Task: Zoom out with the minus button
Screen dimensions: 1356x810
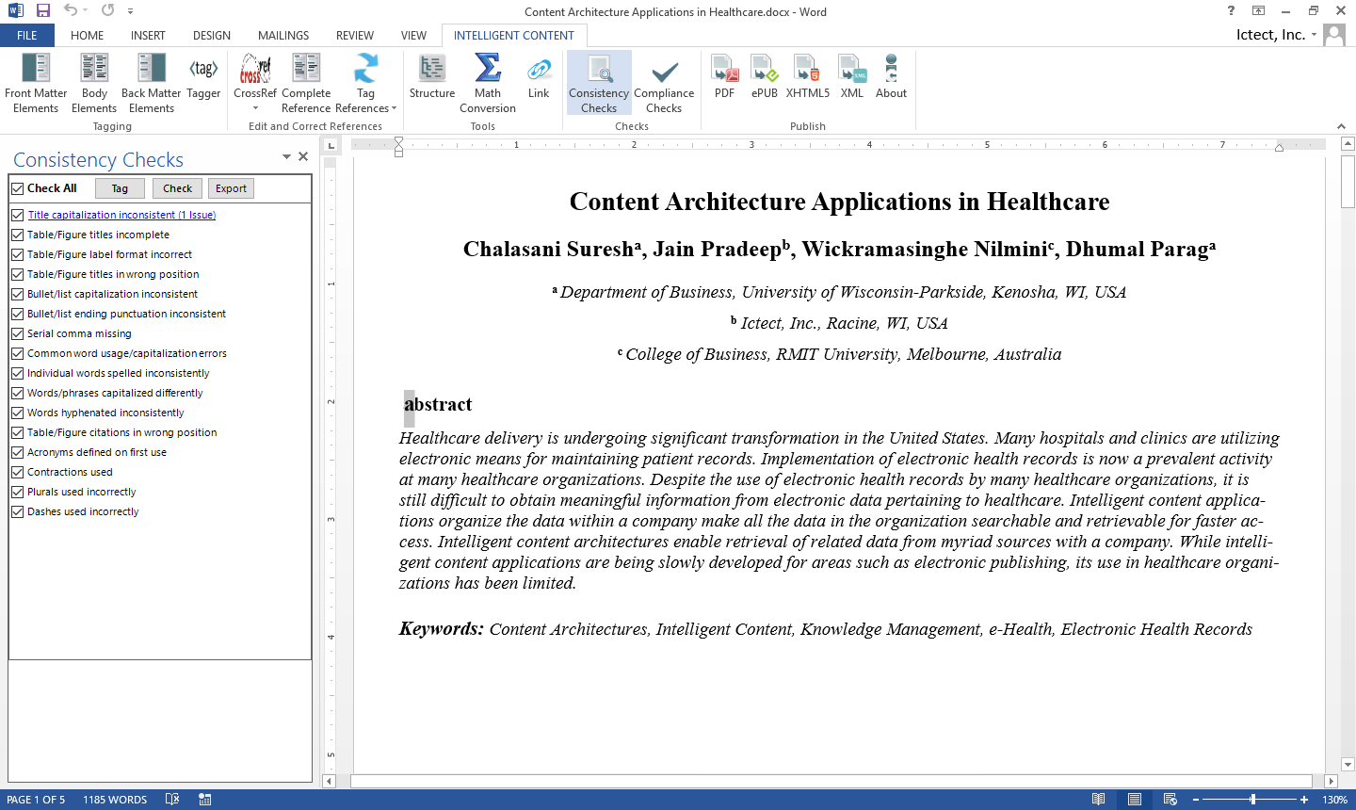Action: pyautogui.click(x=1196, y=800)
